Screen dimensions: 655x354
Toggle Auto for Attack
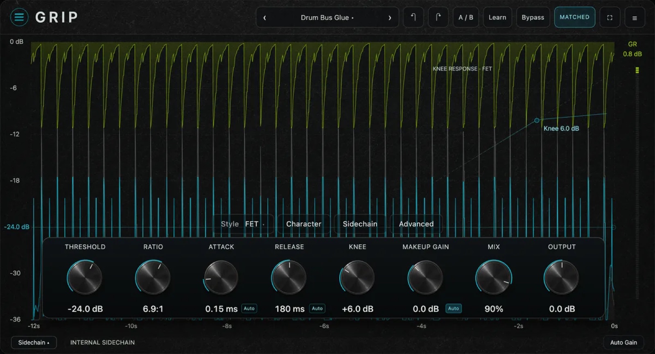click(249, 309)
